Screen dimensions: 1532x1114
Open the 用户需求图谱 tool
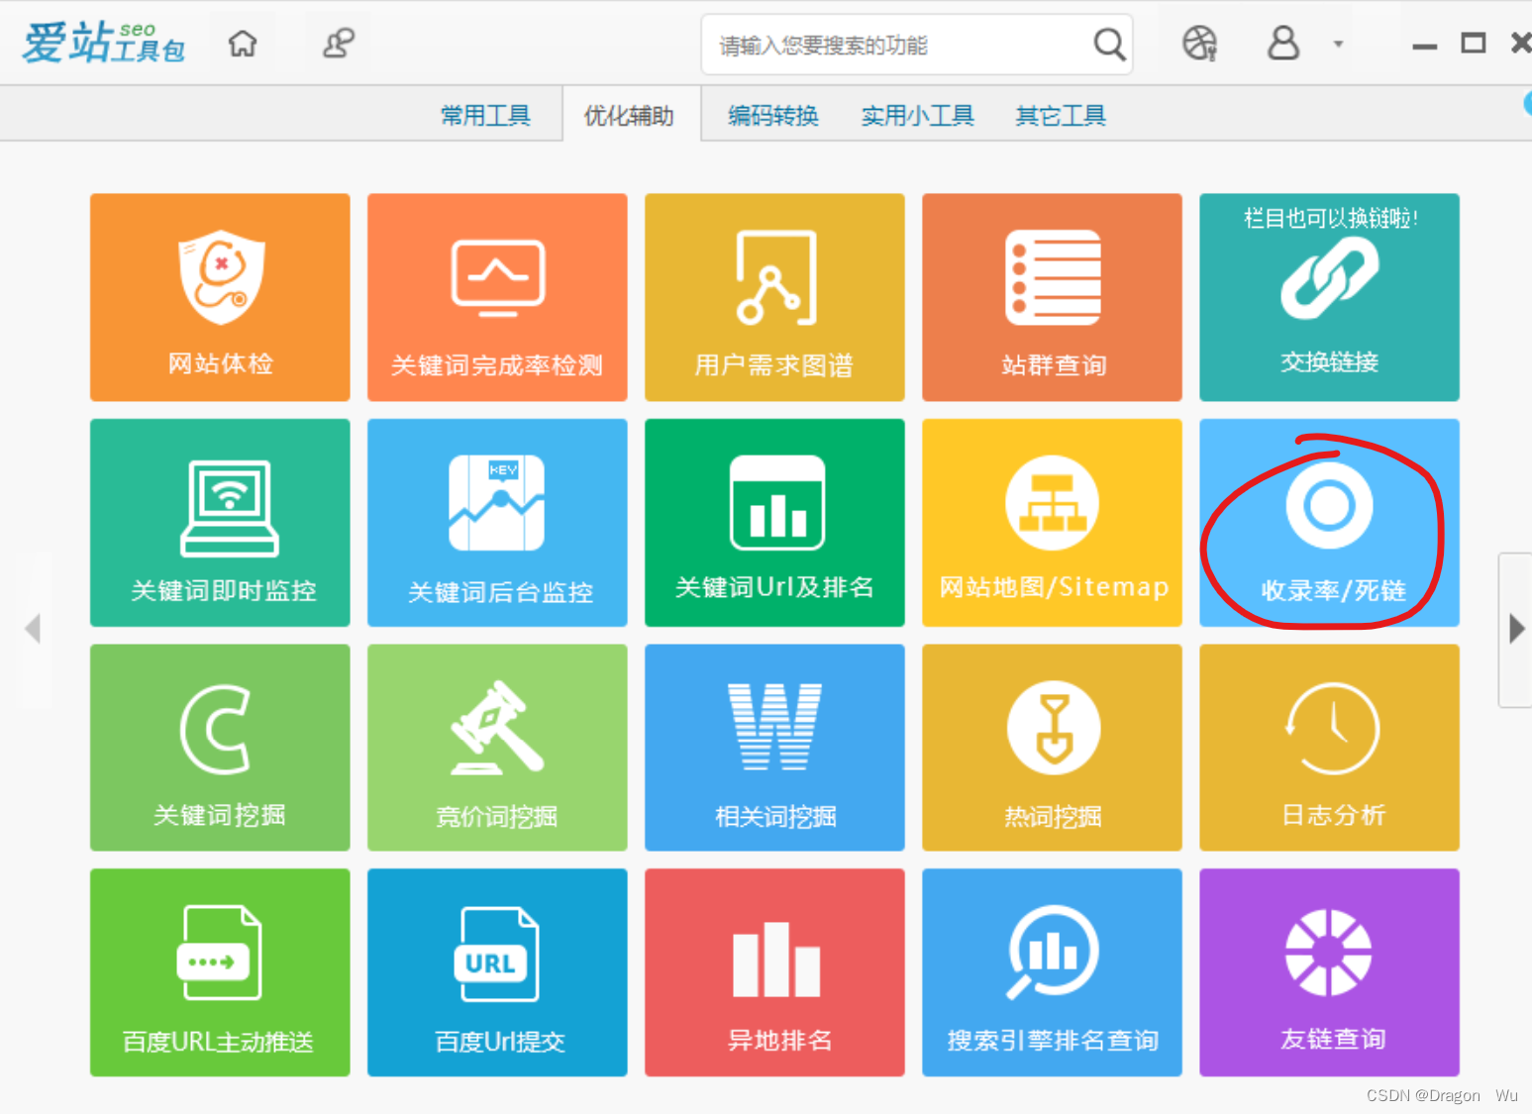(x=773, y=297)
